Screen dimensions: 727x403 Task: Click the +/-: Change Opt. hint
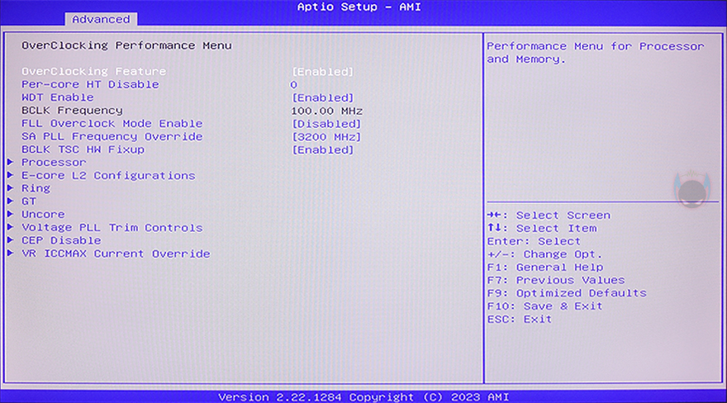(x=544, y=254)
